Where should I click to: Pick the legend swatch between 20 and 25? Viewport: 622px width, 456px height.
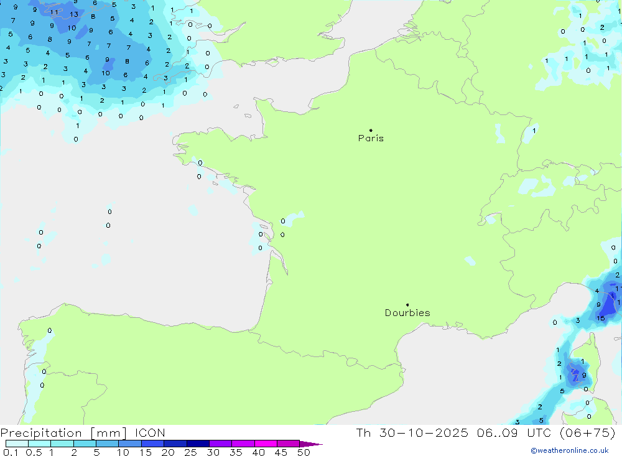point(175,444)
